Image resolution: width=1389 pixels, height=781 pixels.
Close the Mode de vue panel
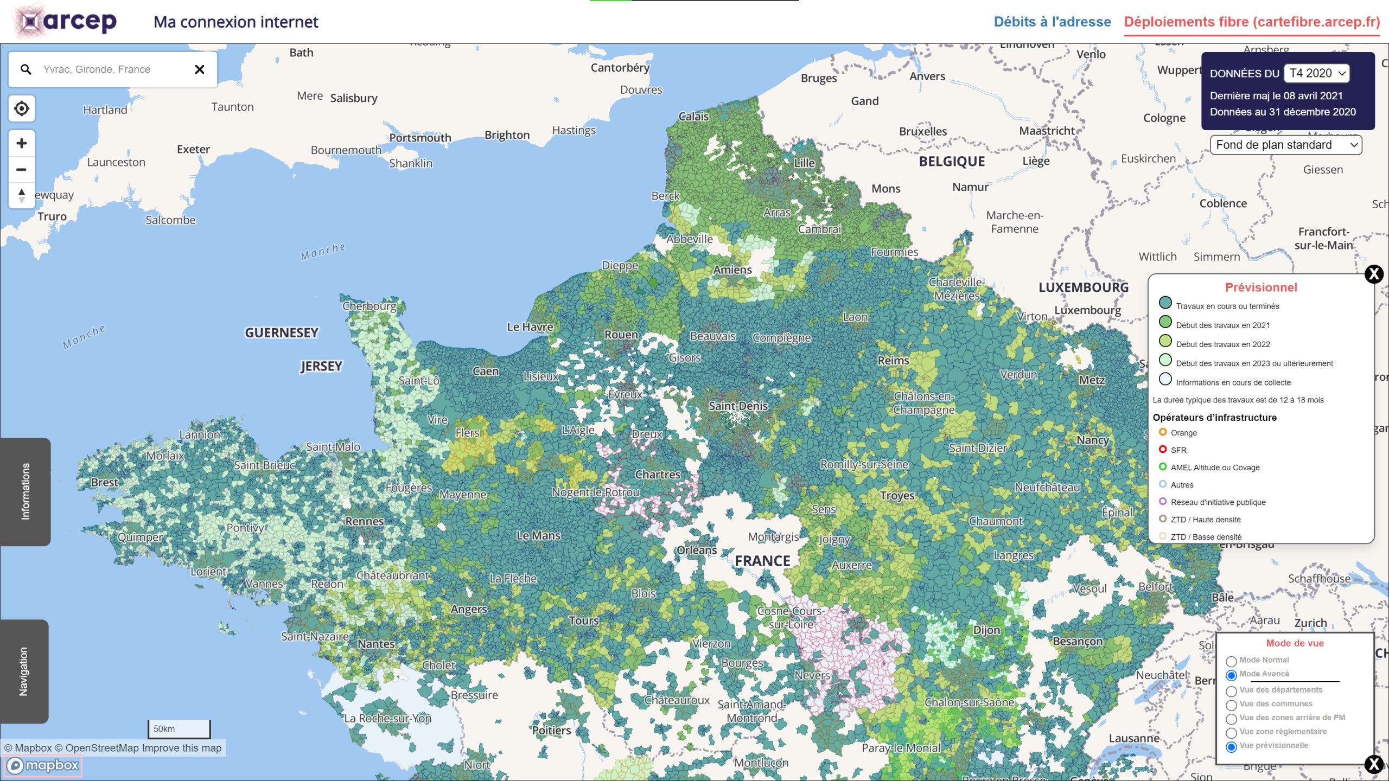tap(1374, 764)
